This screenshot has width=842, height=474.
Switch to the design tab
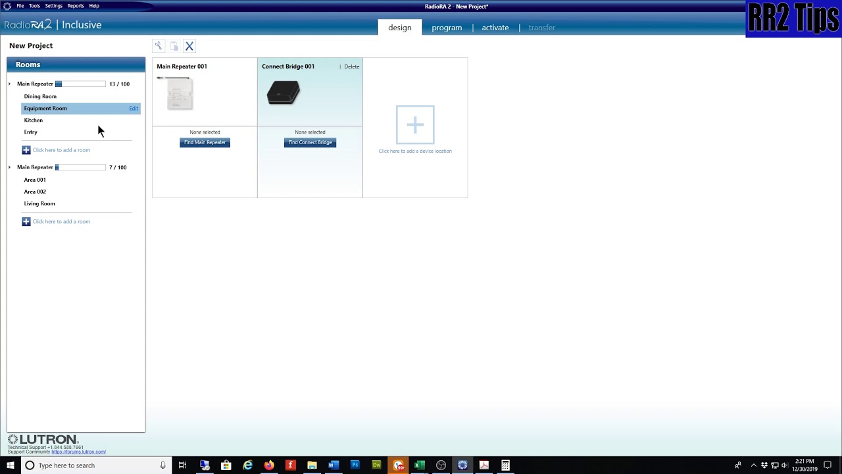pos(400,28)
